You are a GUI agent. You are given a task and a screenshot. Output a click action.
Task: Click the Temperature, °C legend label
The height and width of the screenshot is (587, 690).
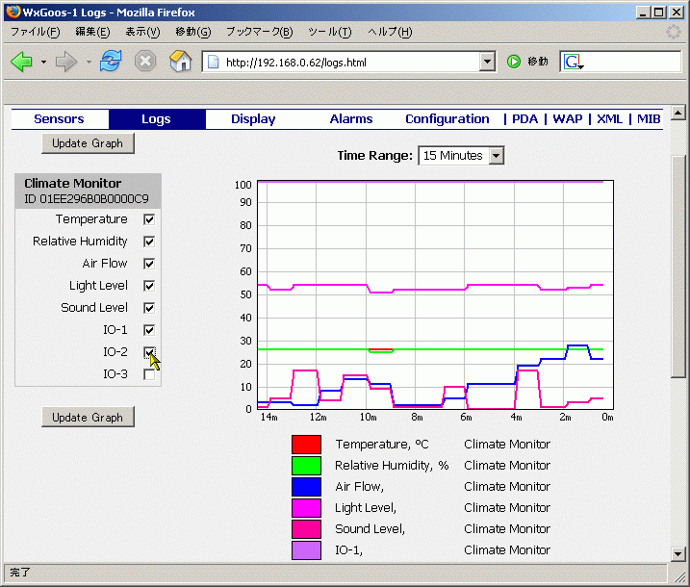click(x=382, y=445)
